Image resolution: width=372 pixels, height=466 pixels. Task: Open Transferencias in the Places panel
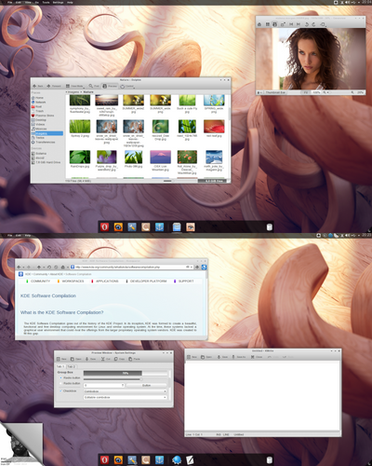44,142
